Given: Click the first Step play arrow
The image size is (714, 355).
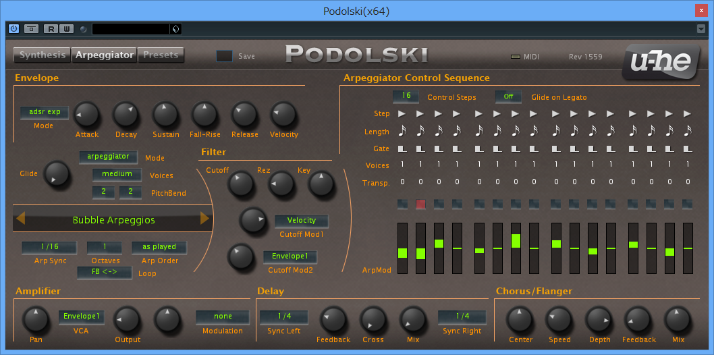Looking at the screenshot, I should pos(402,113).
